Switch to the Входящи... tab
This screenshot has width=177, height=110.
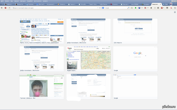coord(146,4)
